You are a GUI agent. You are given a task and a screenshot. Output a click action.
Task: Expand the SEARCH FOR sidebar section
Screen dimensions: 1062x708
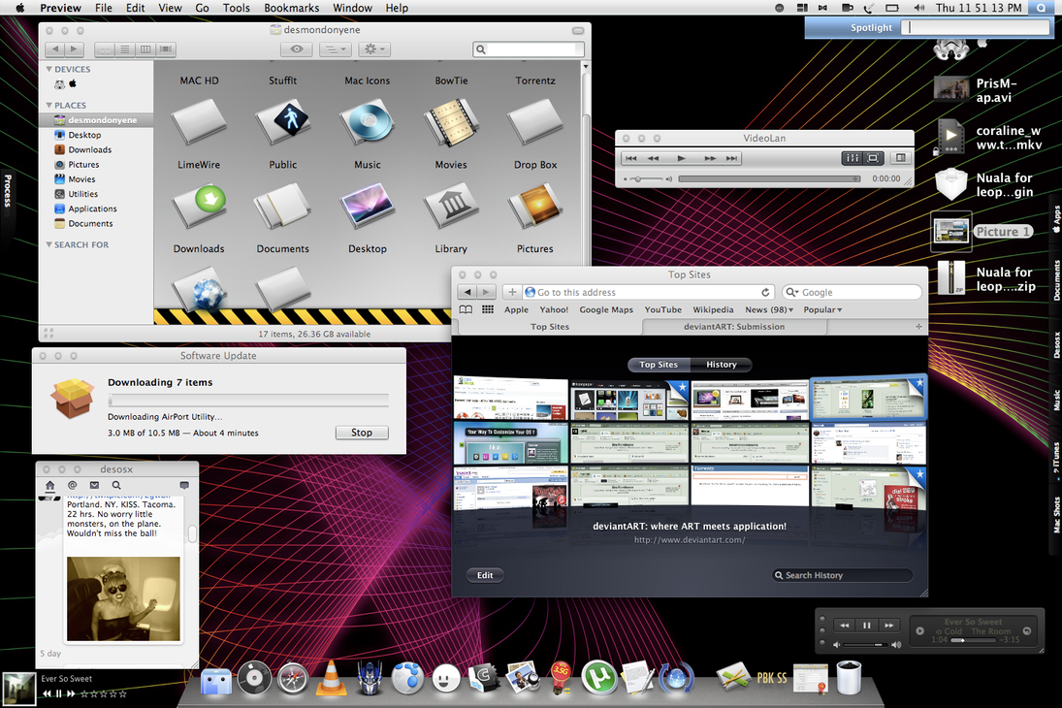coord(48,244)
